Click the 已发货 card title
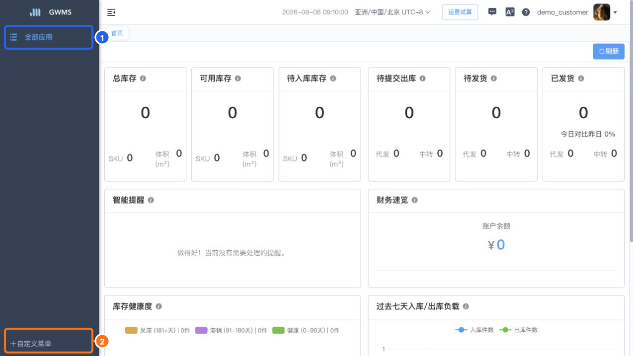This screenshot has height=356, width=633. (562, 78)
